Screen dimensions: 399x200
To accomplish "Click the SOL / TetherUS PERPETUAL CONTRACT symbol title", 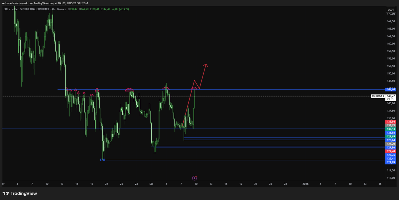I will click(x=27, y=10).
